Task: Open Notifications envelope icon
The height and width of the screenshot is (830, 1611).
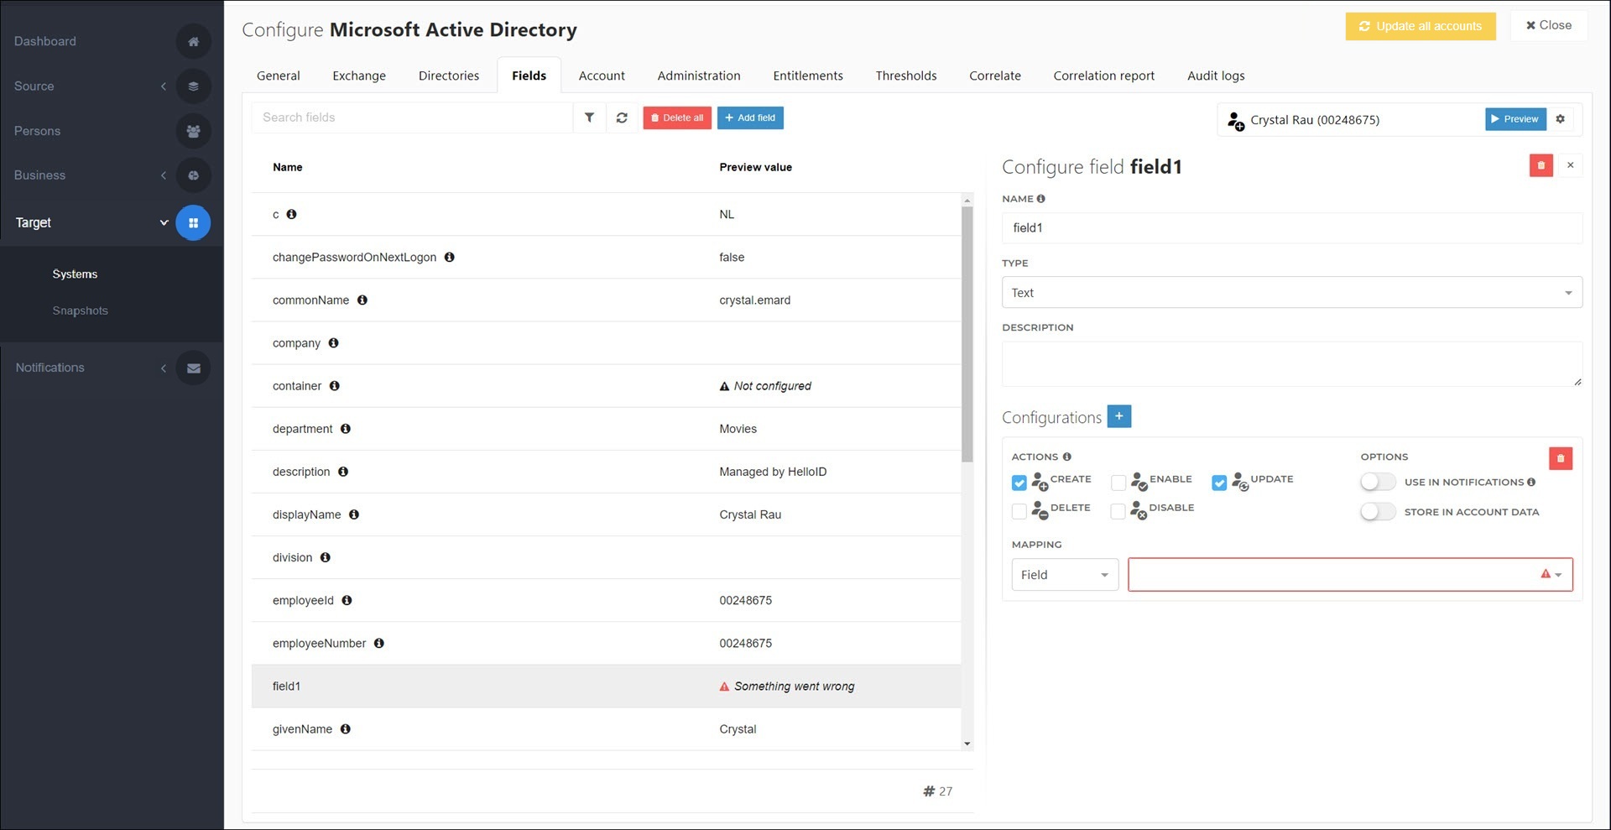Action: (x=193, y=368)
